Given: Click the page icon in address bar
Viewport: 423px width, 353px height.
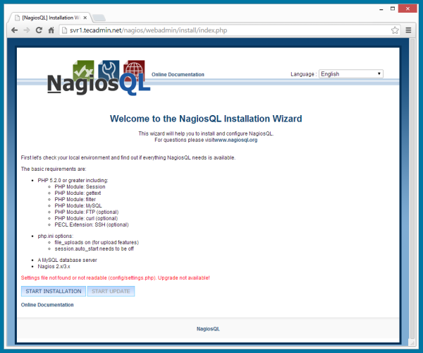Looking at the screenshot, I should [x=64, y=30].
